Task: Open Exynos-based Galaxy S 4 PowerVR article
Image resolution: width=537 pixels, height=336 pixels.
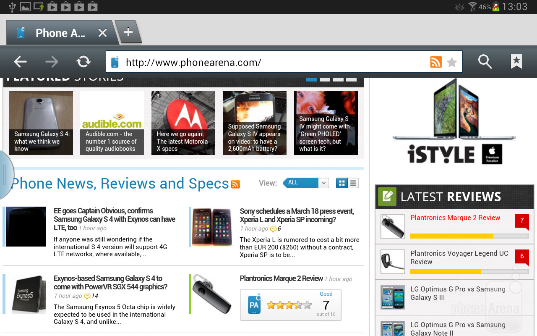Action: point(110,282)
